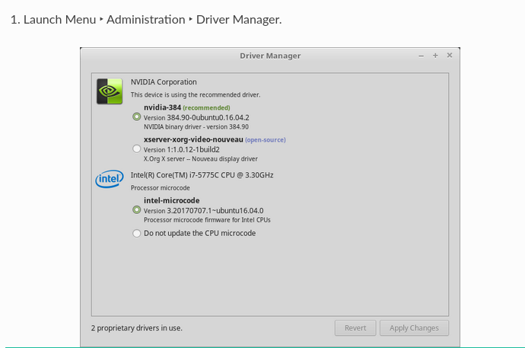Click the (open-source) label

[266, 140]
